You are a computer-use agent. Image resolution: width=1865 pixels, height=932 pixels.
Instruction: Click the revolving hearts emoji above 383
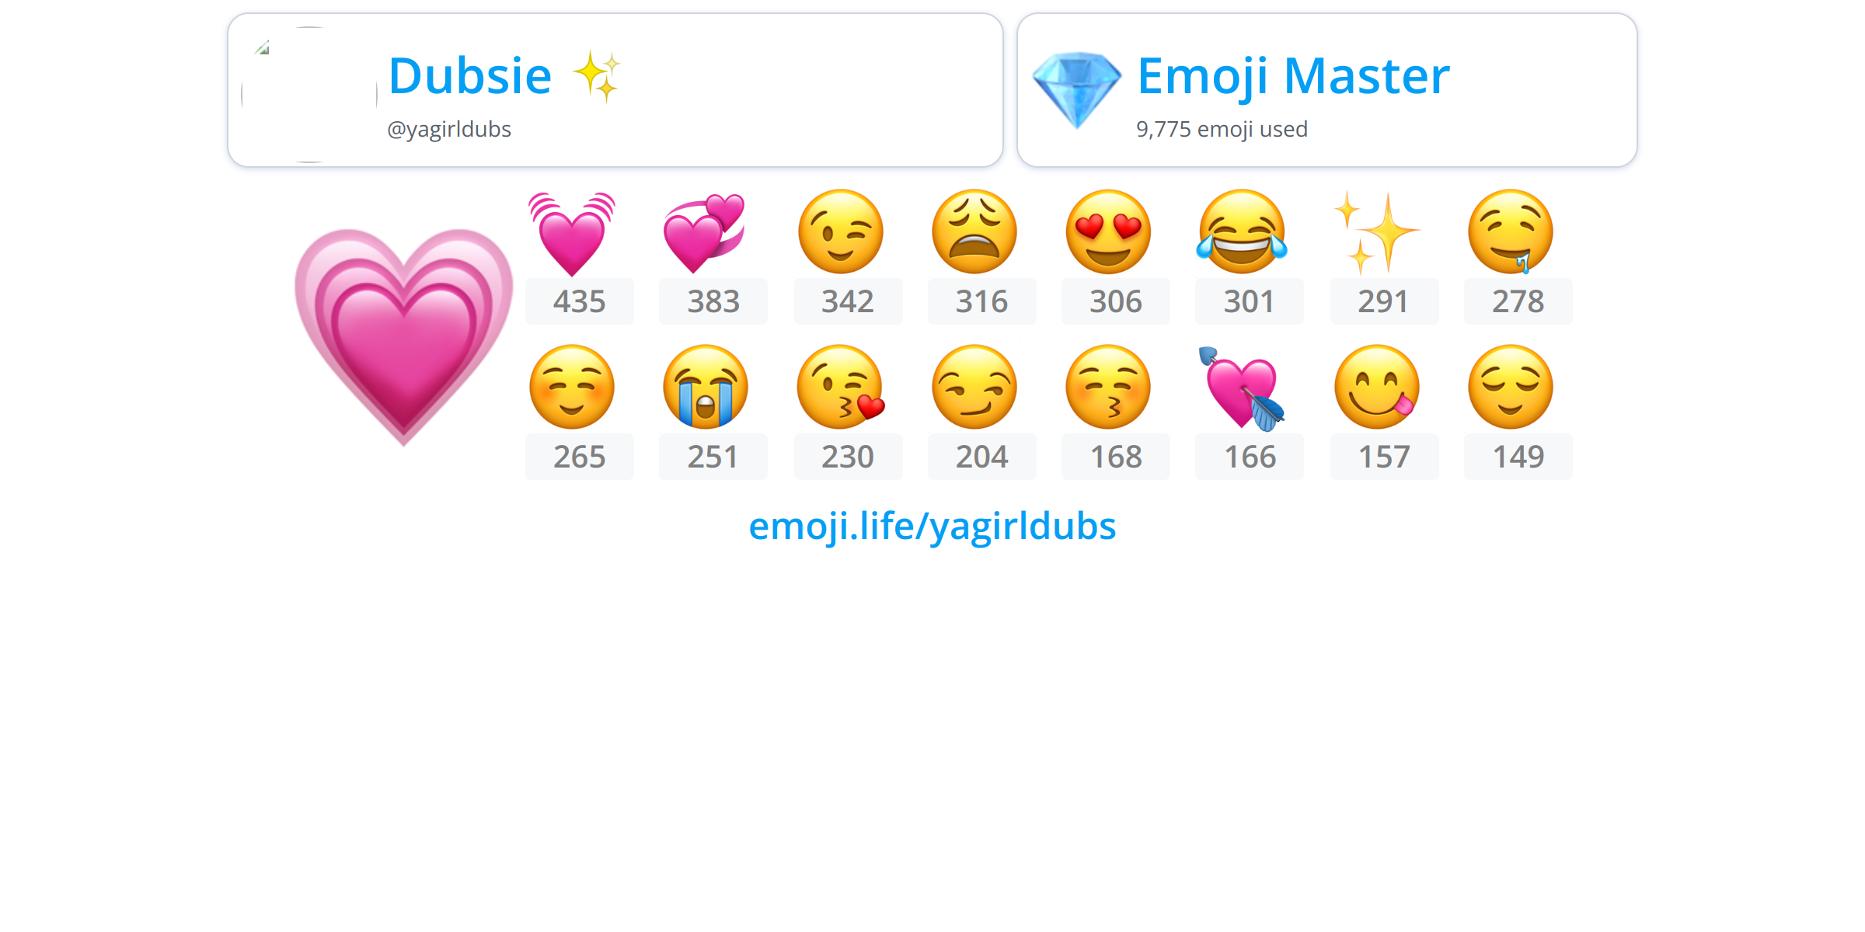pos(705,233)
